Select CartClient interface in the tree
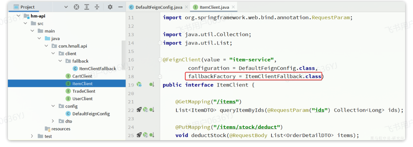413x147 pixels. tap(82, 76)
